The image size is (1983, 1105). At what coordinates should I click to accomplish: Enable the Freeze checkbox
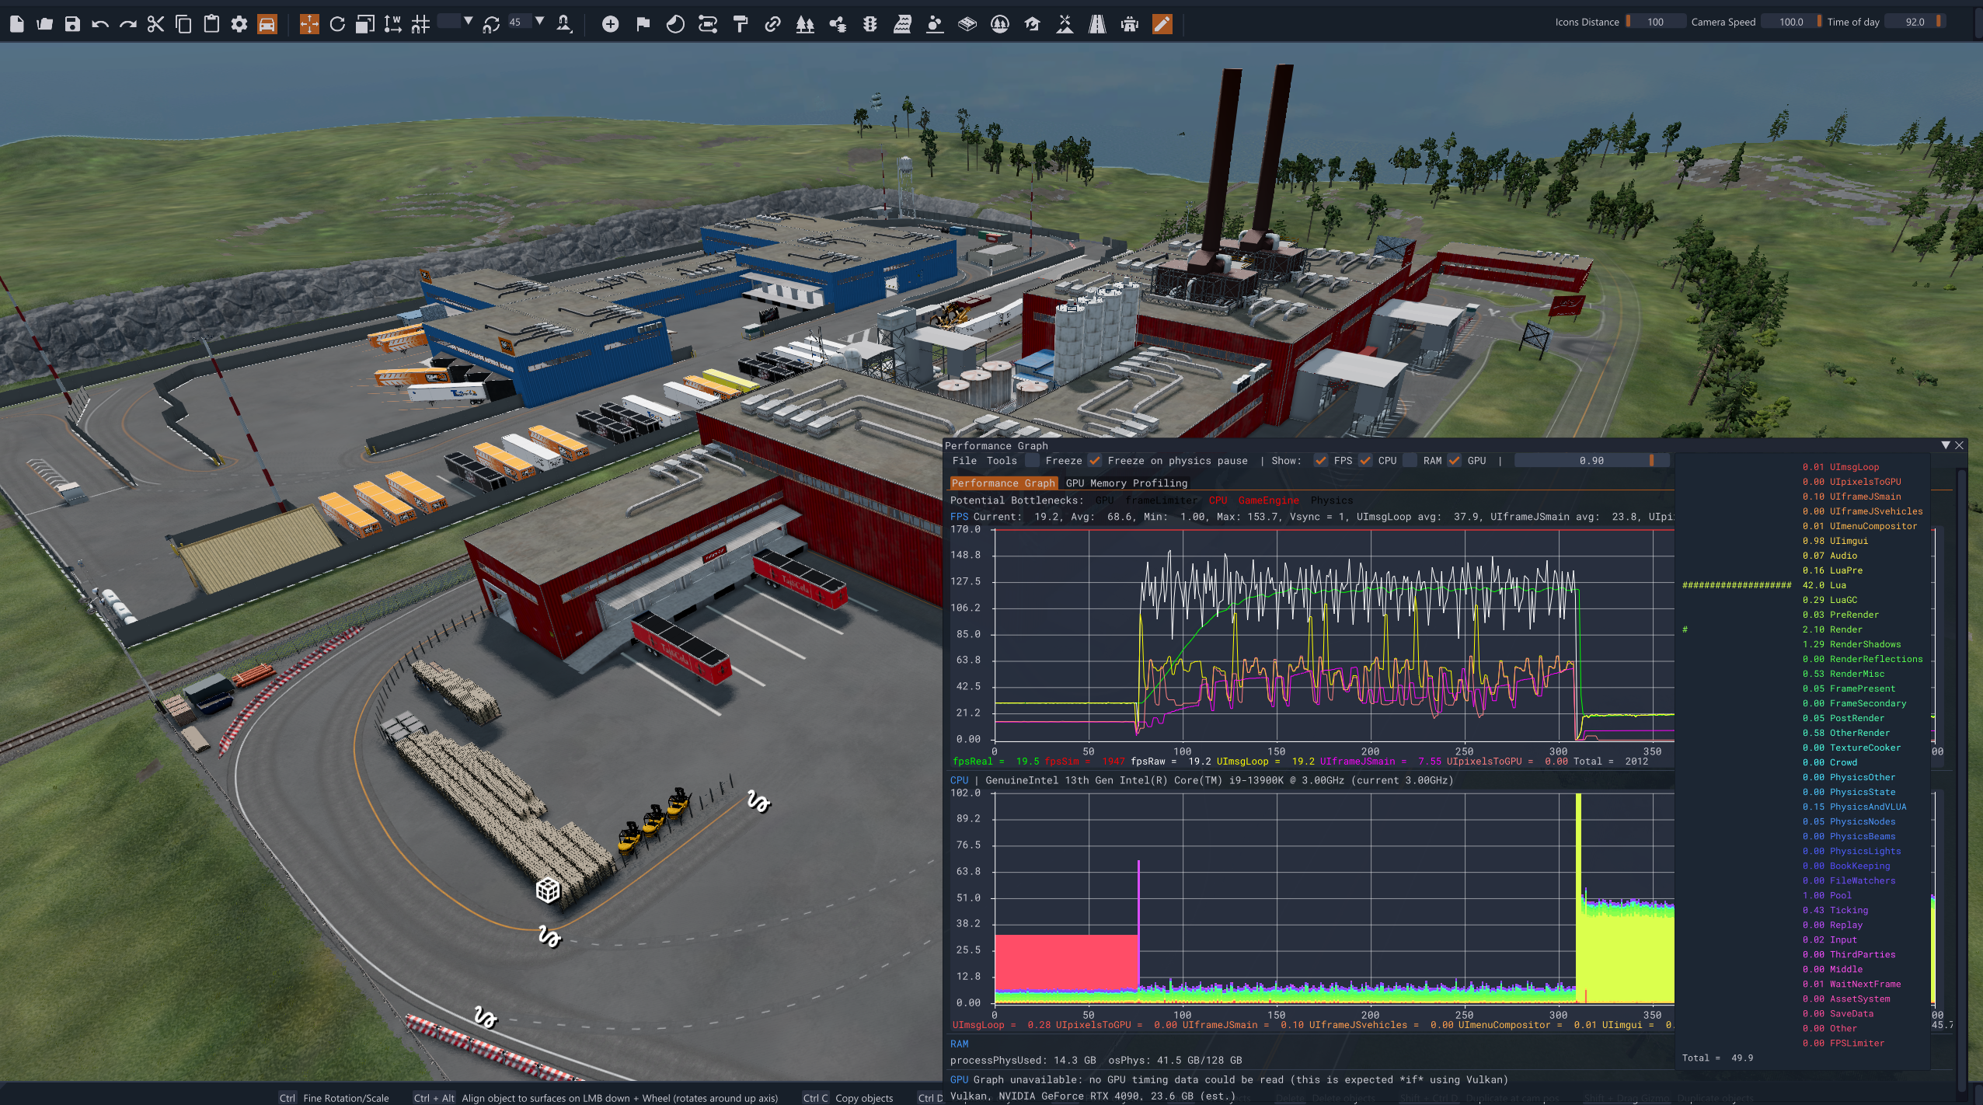pyautogui.click(x=1032, y=461)
